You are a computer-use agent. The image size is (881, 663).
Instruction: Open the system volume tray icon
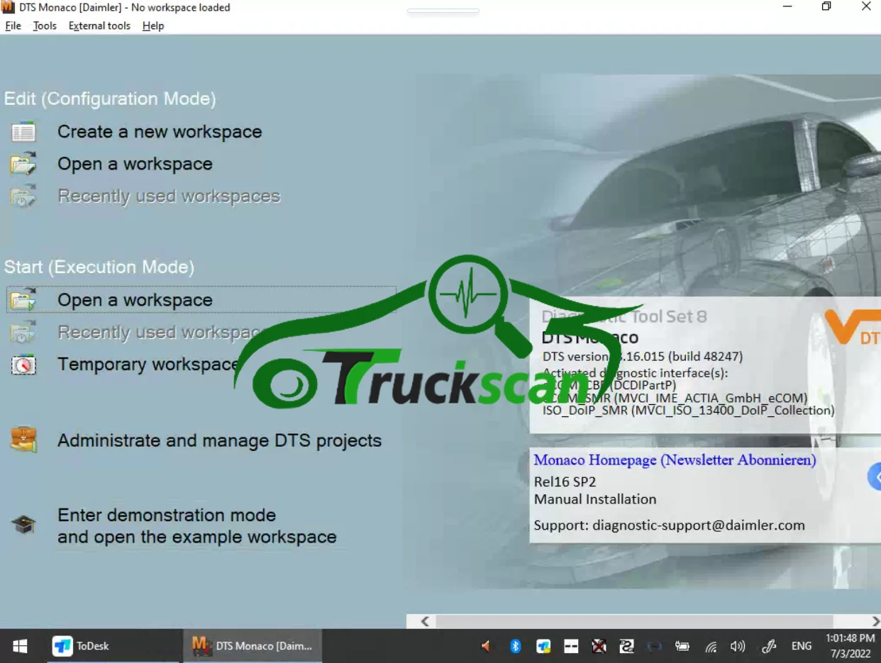[738, 646]
